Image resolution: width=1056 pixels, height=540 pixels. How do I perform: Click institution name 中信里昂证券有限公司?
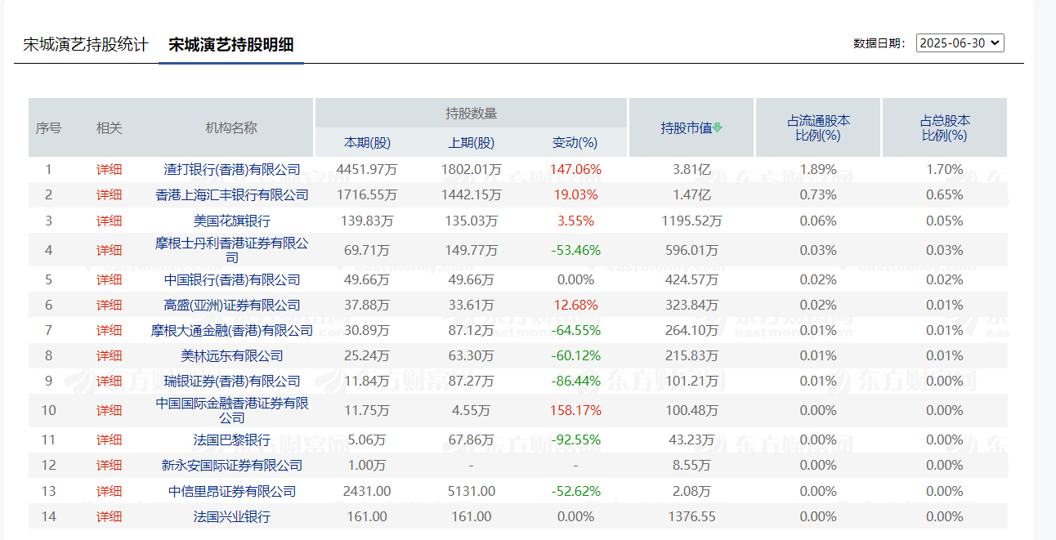(x=232, y=491)
